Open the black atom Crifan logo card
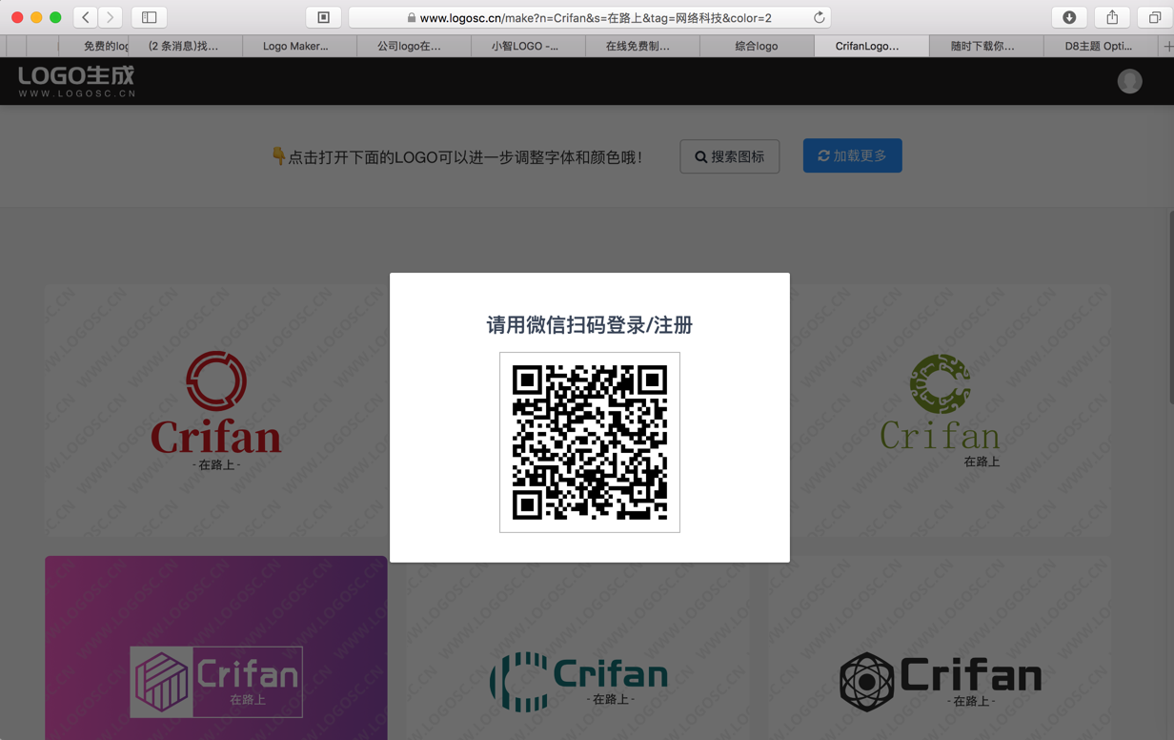 click(x=940, y=648)
